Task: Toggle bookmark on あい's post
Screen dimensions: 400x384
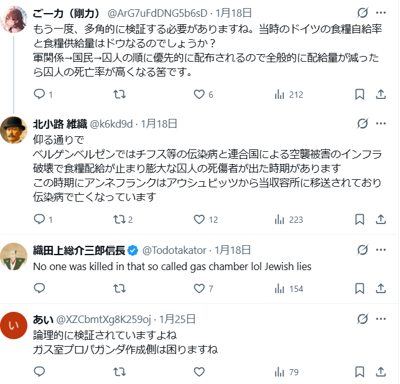Action: tap(360, 372)
